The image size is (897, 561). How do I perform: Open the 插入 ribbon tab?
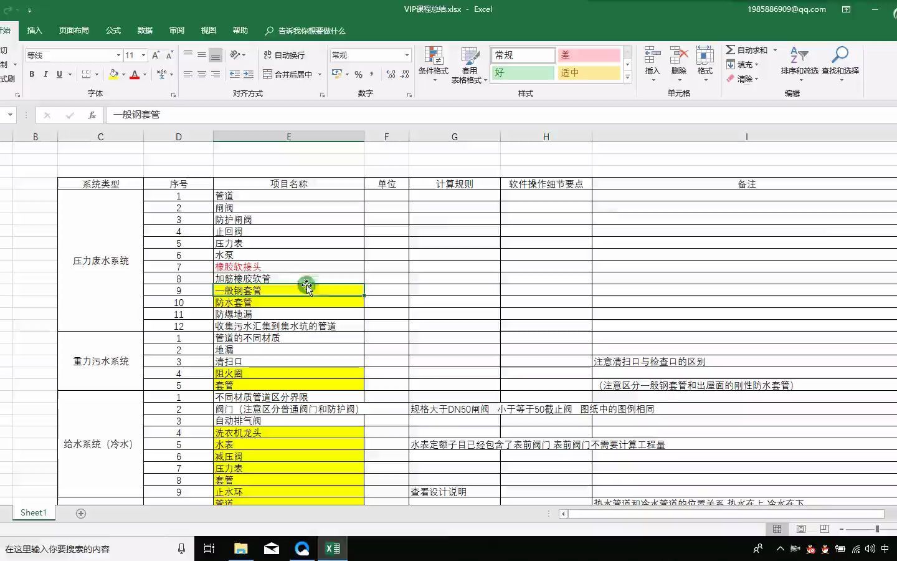point(35,31)
